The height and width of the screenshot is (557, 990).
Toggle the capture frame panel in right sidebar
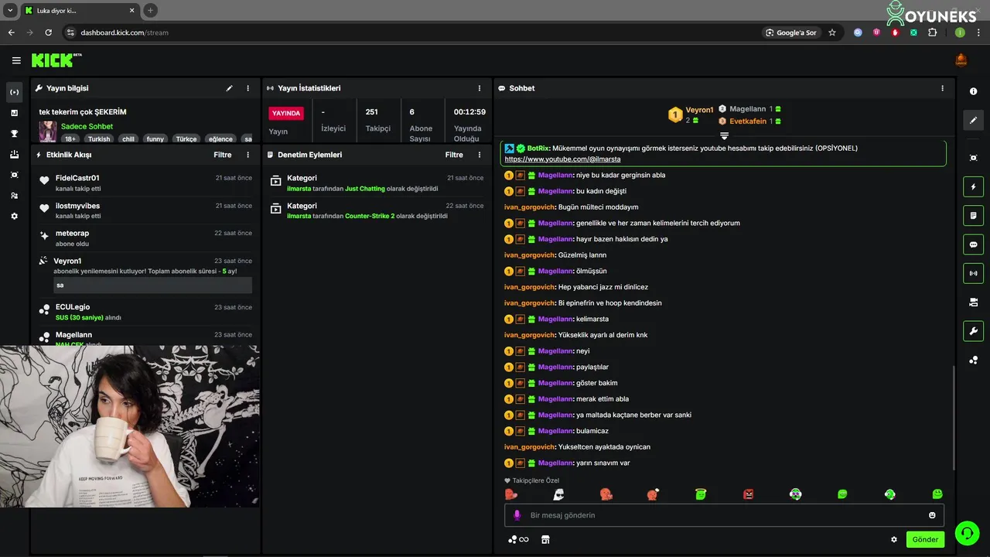(x=973, y=158)
